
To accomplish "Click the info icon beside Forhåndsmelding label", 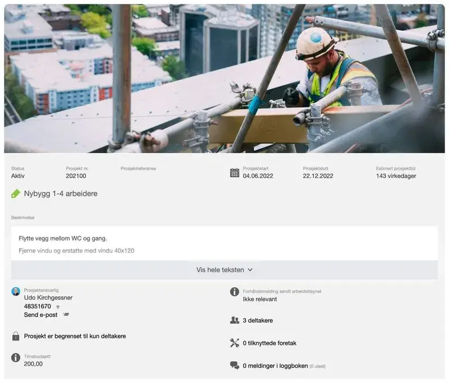I will pyautogui.click(x=234, y=291).
